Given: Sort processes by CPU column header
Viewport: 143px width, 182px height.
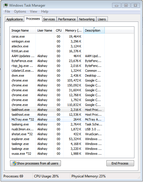Looking at the screenshot, I should coord(59,30).
